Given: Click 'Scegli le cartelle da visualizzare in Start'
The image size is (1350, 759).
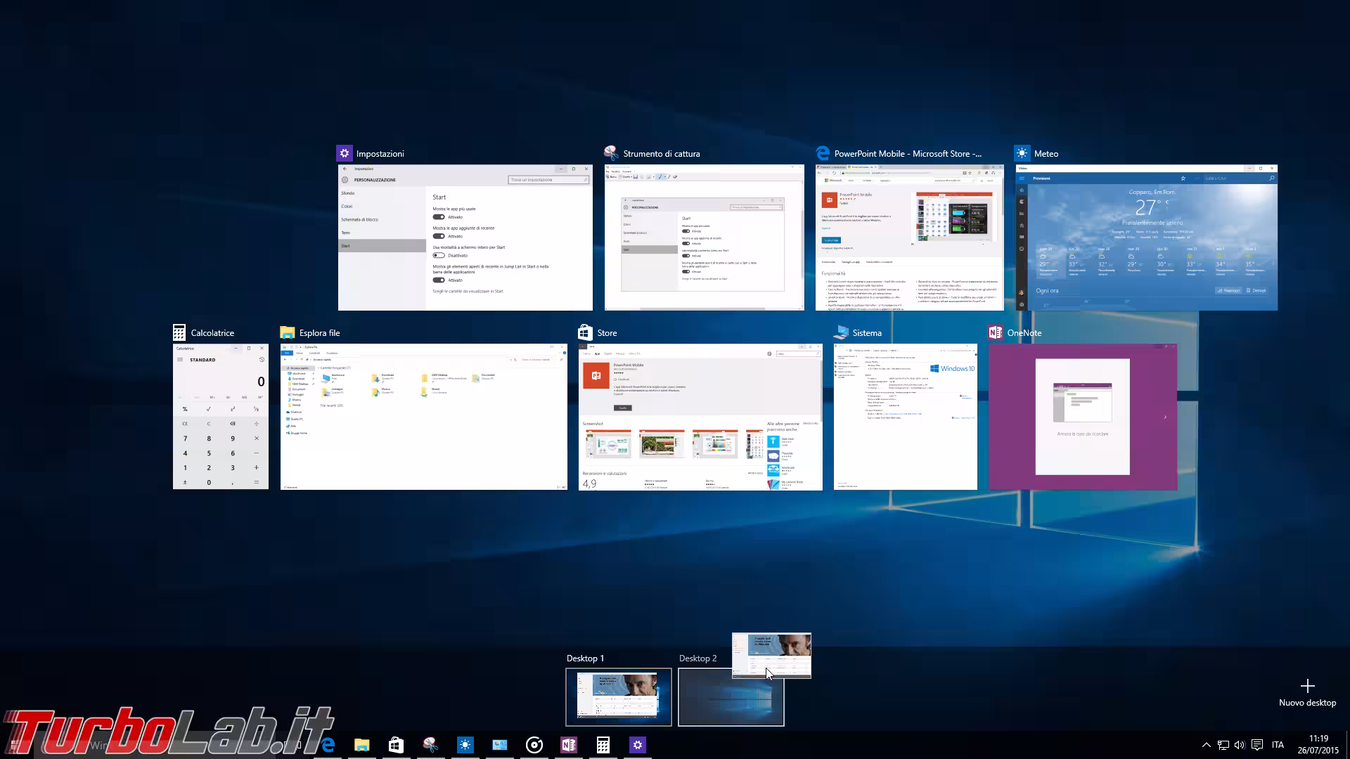Looking at the screenshot, I should (x=468, y=291).
